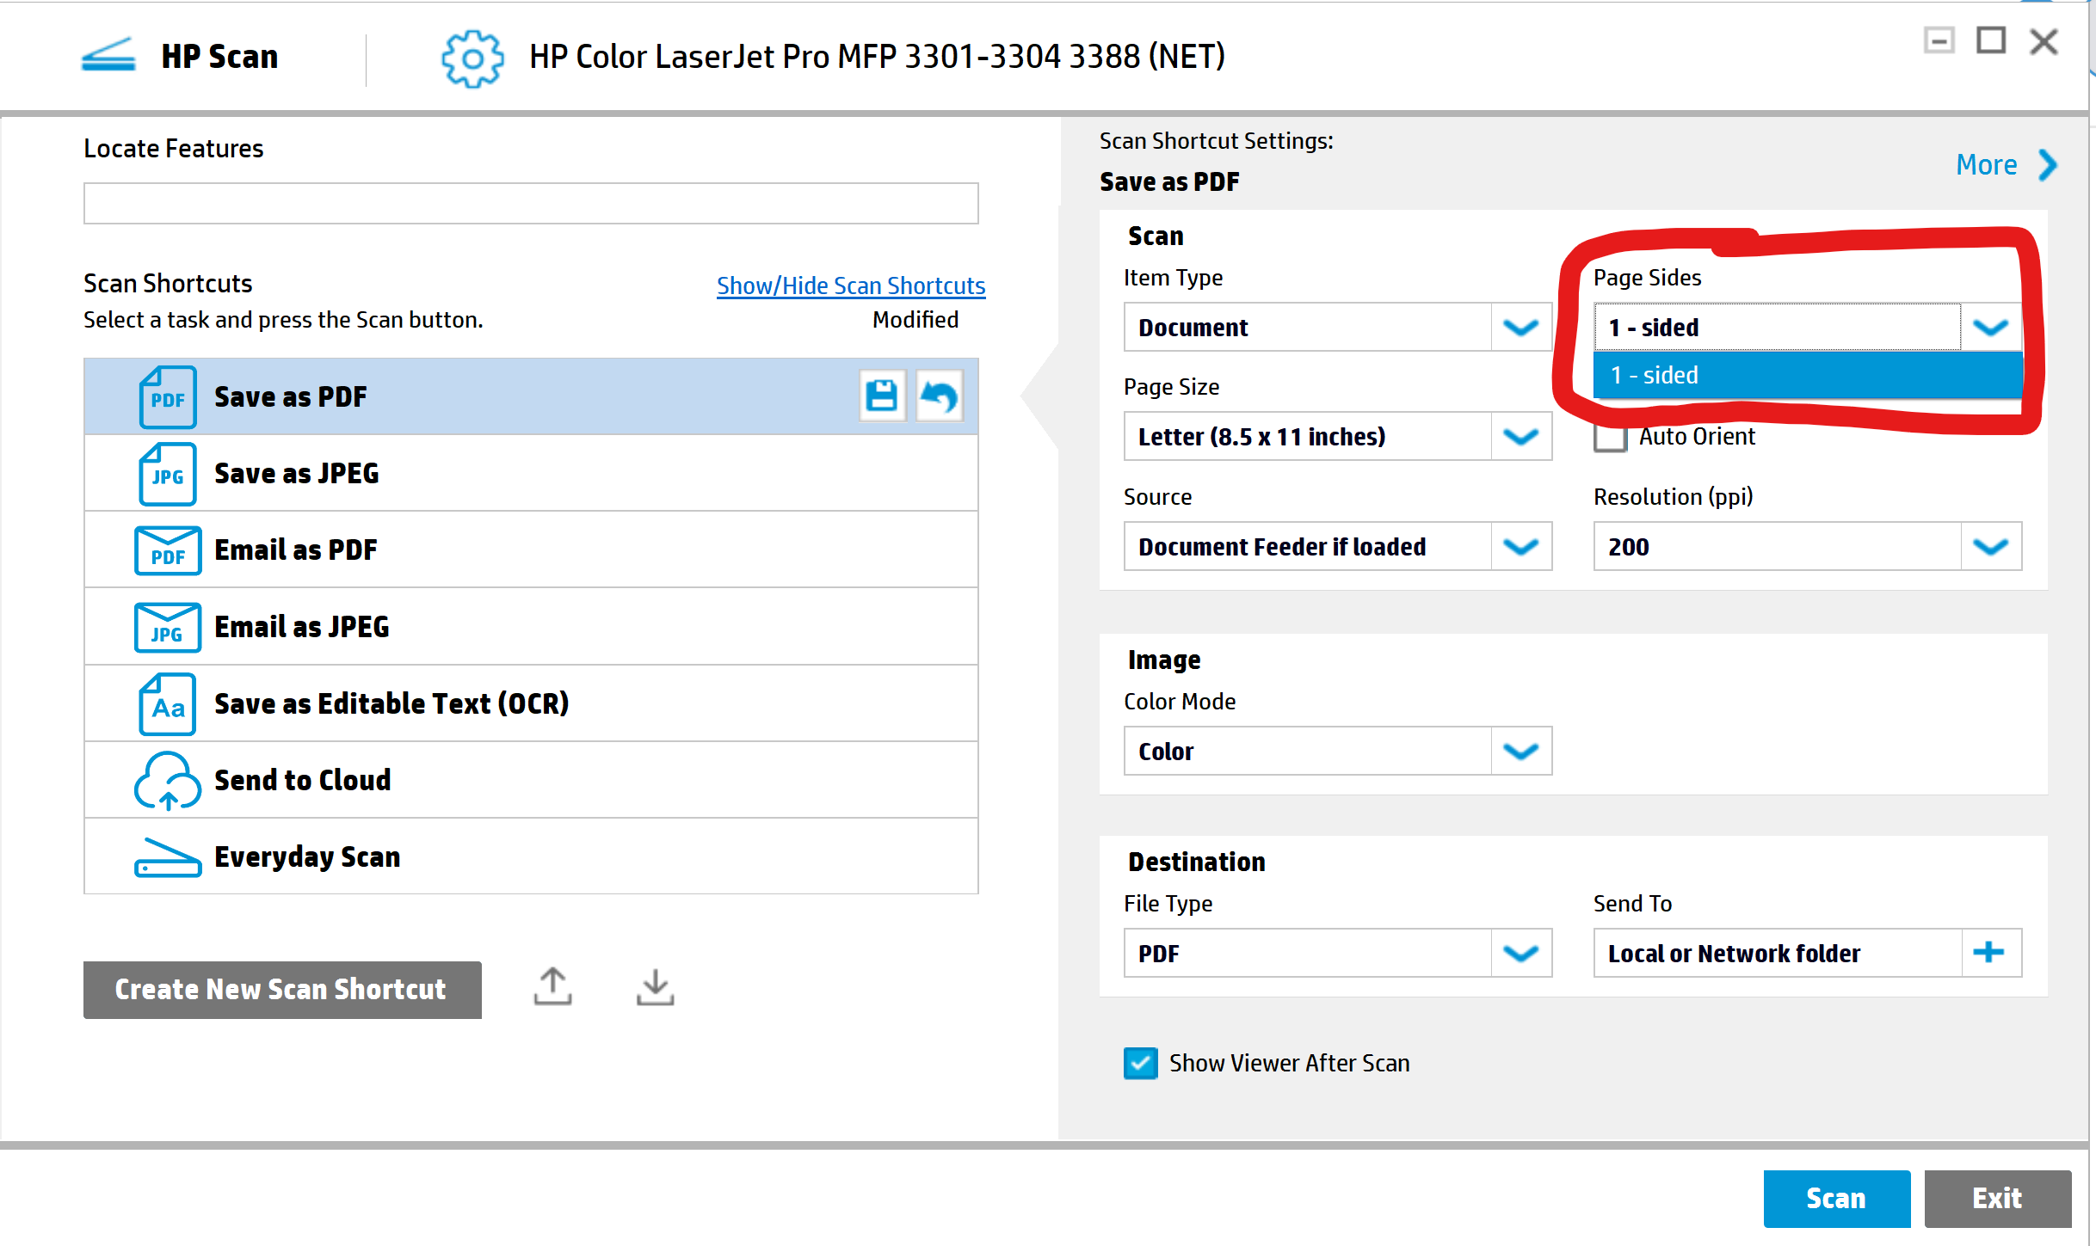Save changes to Save as PDF shortcut
This screenshot has height=1246, width=2096.
tap(882, 396)
